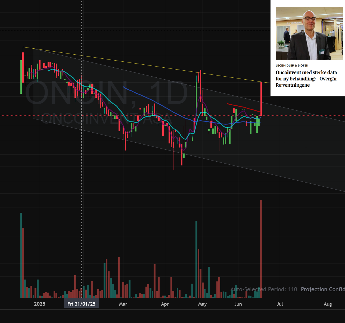Viewport: 345px width, 323px height.
Task: Click the news article photo thumbnail
Action: pos(309,33)
